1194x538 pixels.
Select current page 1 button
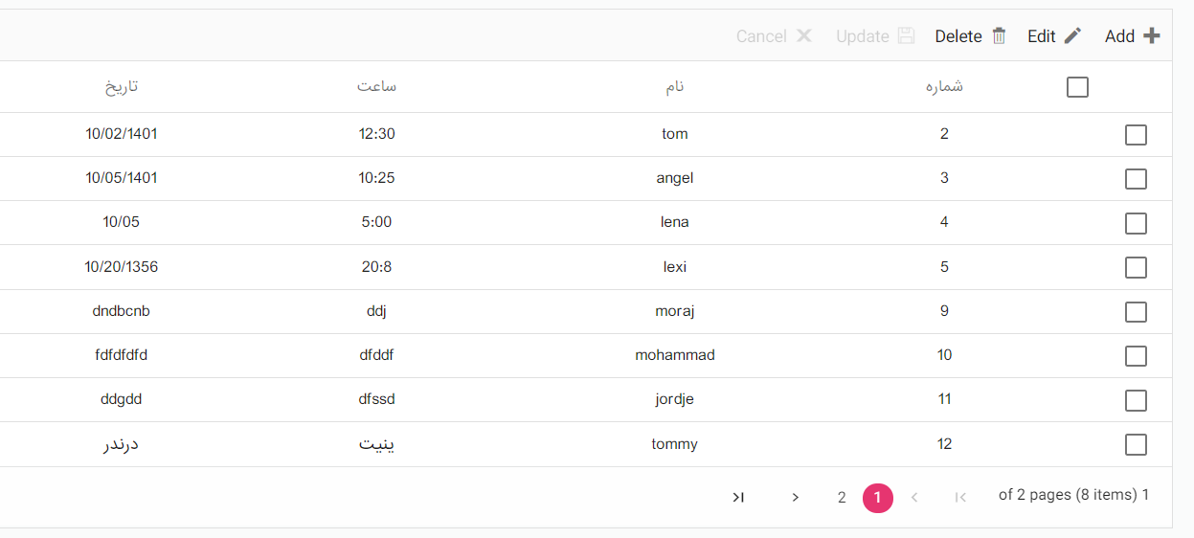coord(877,498)
